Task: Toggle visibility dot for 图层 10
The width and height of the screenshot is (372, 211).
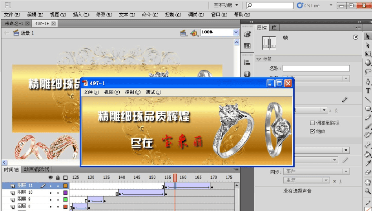Action: pos(51,193)
